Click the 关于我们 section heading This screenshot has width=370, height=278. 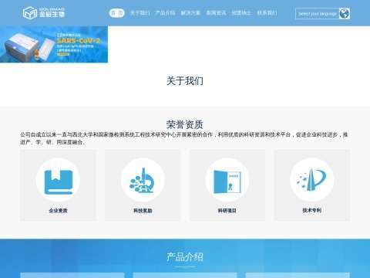(x=185, y=81)
